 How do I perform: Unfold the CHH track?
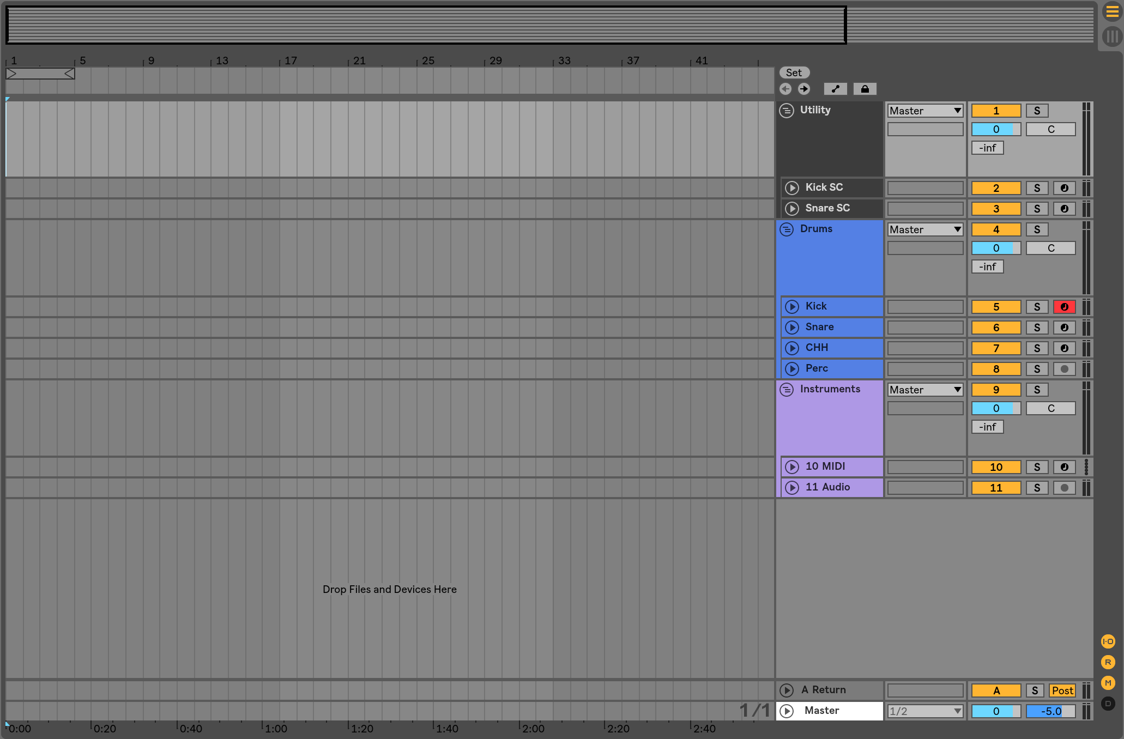tap(792, 348)
